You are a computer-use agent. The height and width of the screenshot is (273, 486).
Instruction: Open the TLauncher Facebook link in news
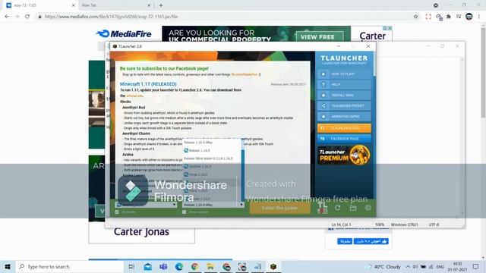pyautogui.click(x=245, y=74)
